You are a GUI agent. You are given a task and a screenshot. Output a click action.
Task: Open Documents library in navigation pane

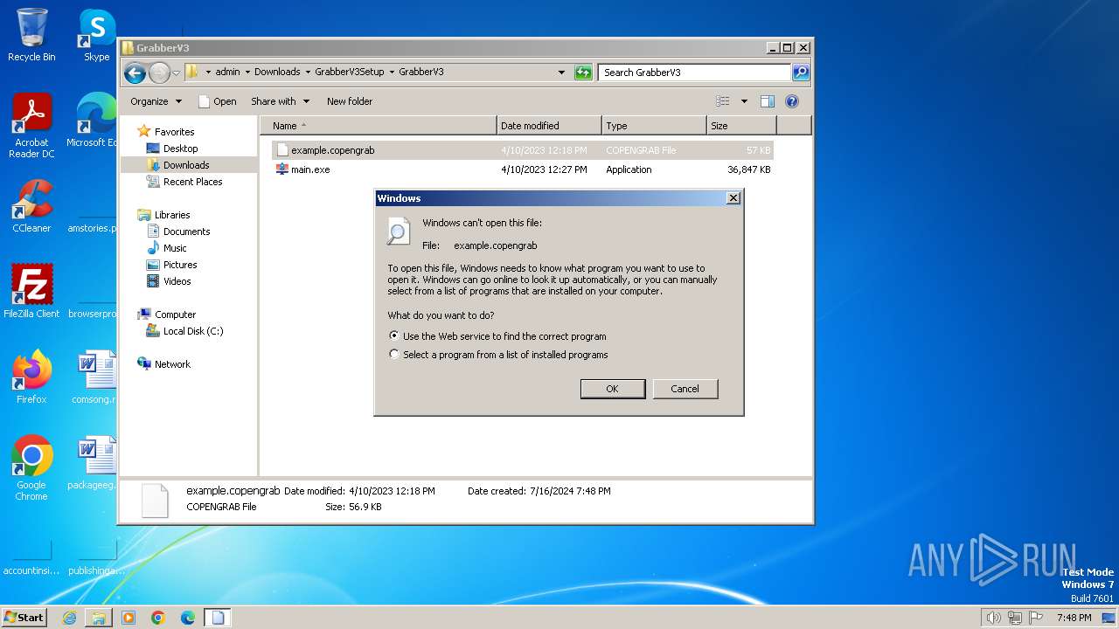coord(186,232)
